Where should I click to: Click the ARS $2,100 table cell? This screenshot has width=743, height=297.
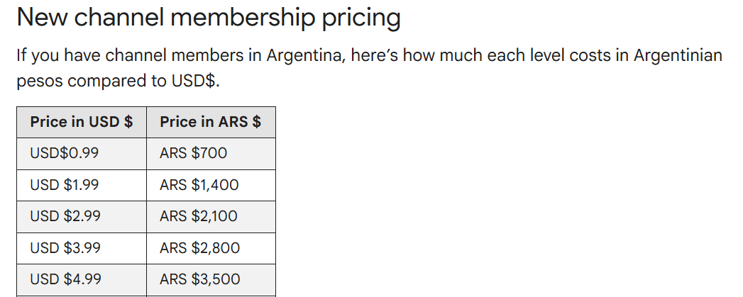[x=199, y=216]
